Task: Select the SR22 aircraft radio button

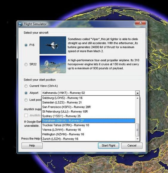Action: (26, 64)
